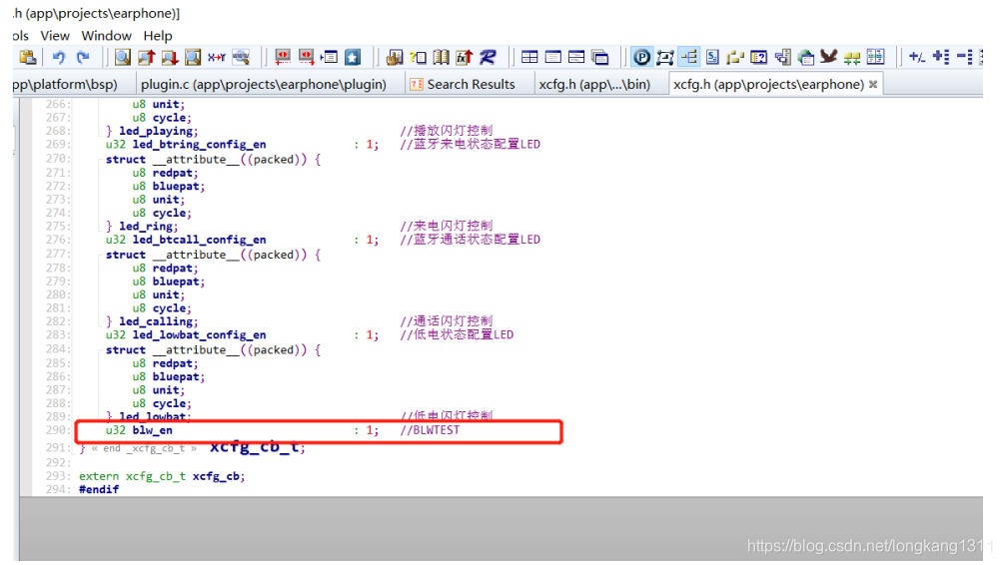Click the red question-mark panel icon
Image resolution: width=1002 pixels, height=565 pixels.
pos(758,58)
